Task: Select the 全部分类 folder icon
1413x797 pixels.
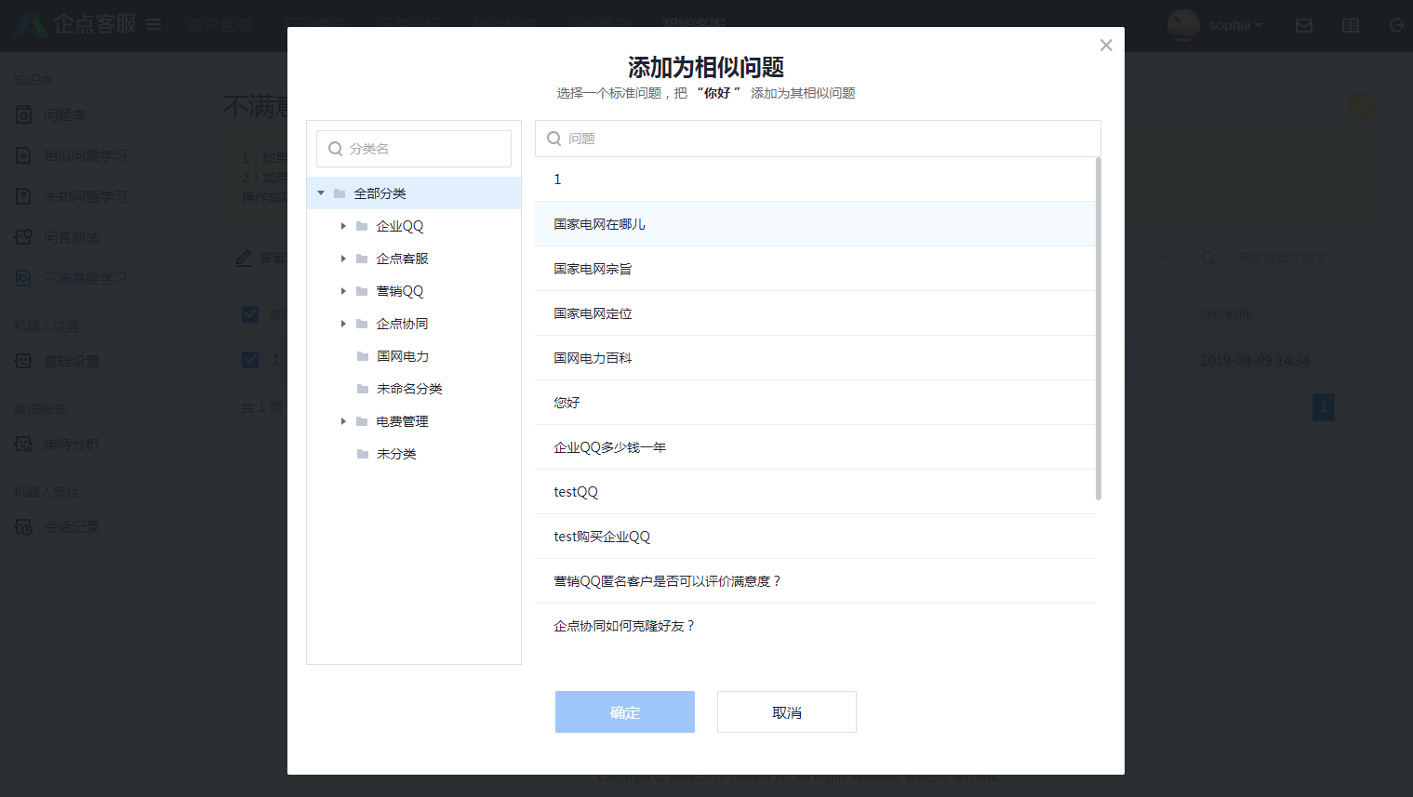Action: (340, 193)
